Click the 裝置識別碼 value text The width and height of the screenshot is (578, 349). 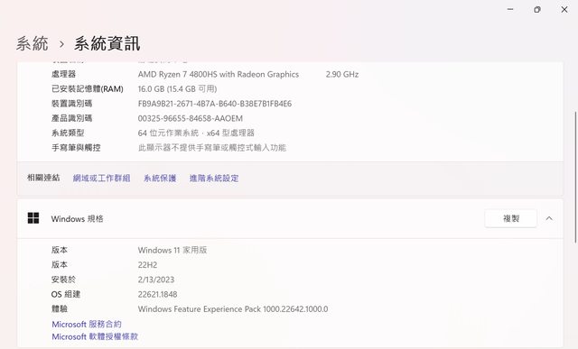(215, 104)
